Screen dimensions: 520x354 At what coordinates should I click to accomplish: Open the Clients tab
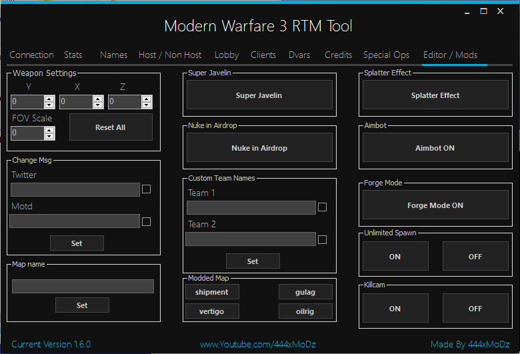pyautogui.click(x=263, y=55)
